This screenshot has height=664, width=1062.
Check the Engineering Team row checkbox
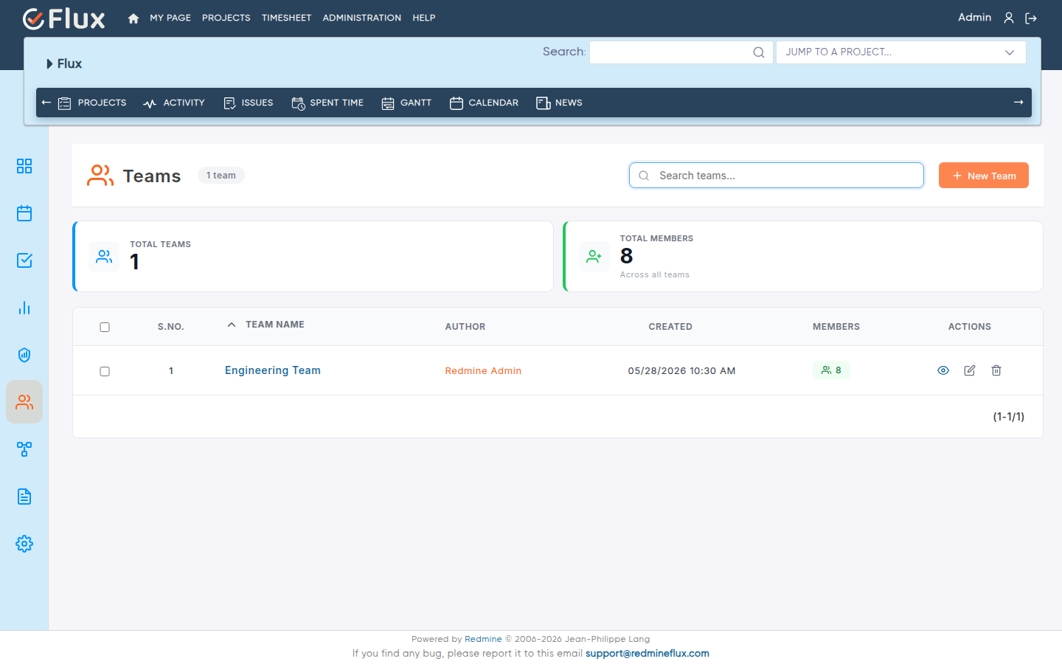[x=105, y=371]
